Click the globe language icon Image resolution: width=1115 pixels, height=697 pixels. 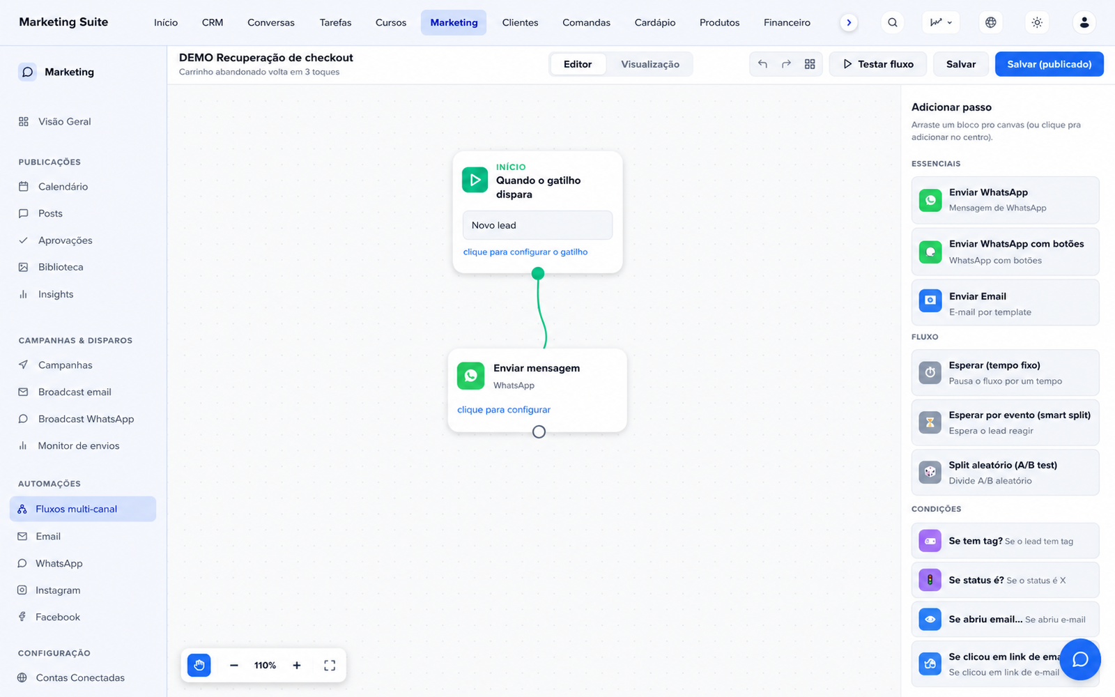[x=990, y=22]
